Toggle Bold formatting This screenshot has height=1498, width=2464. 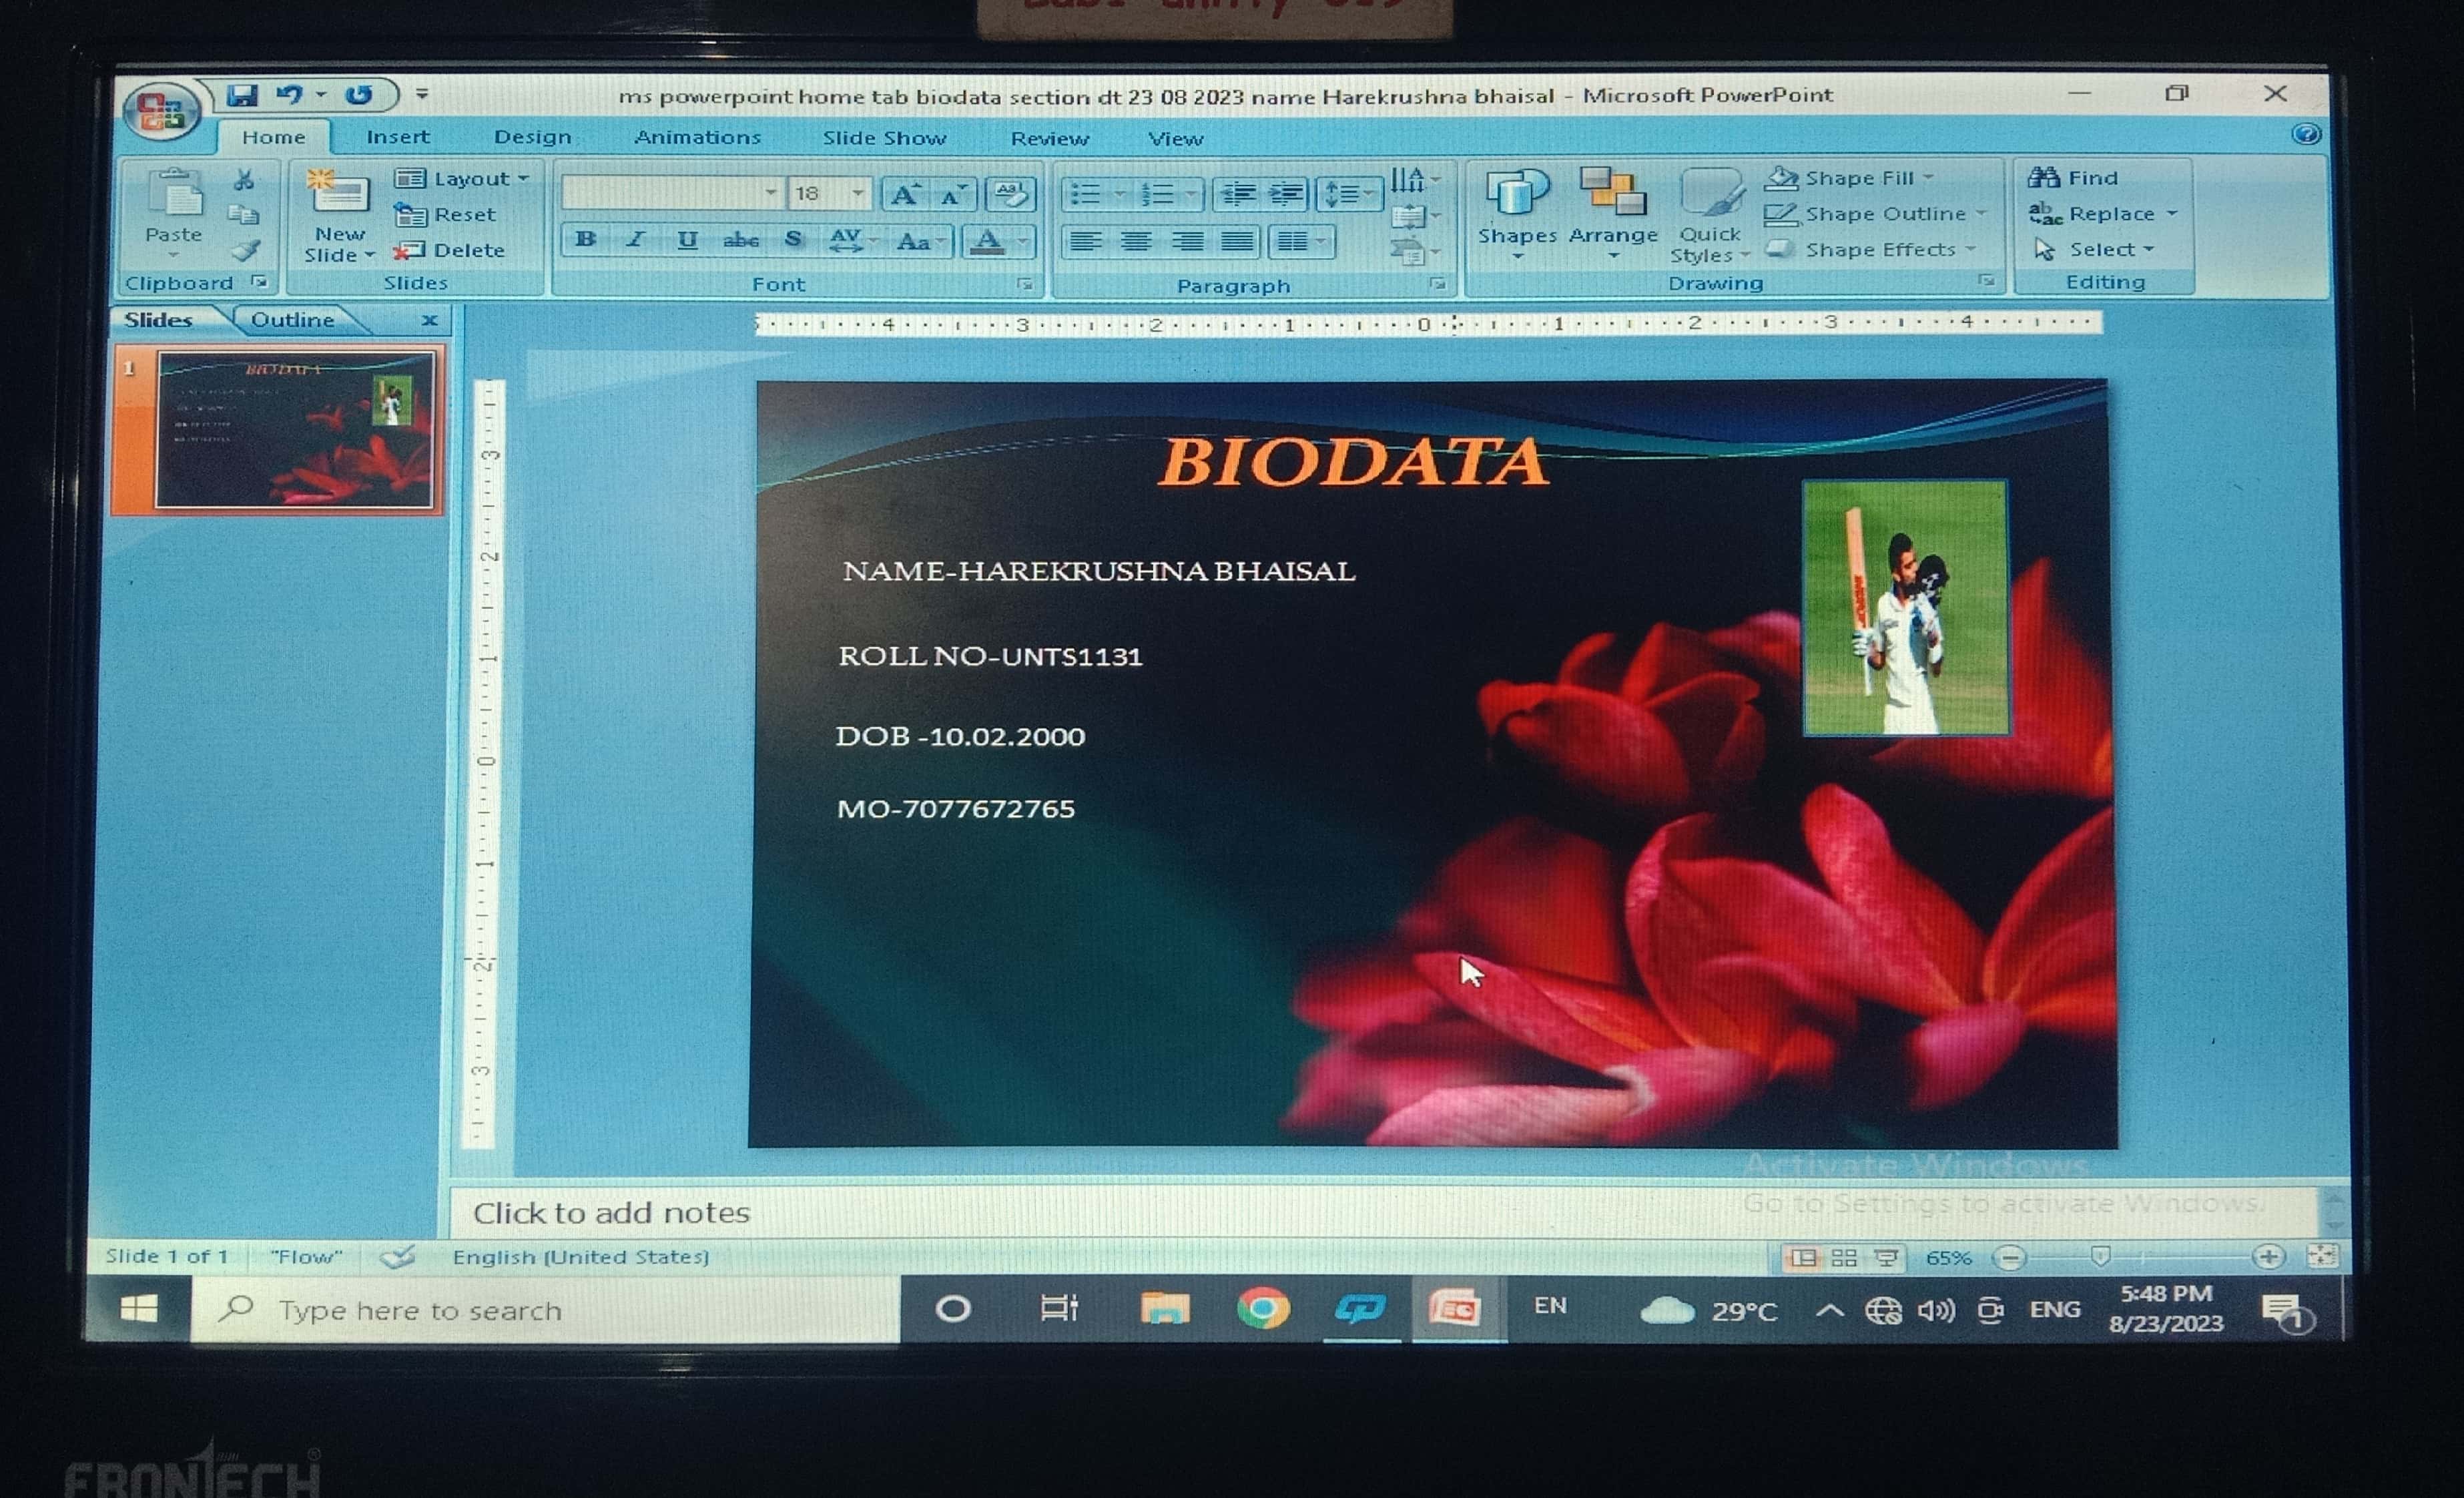(x=586, y=240)
